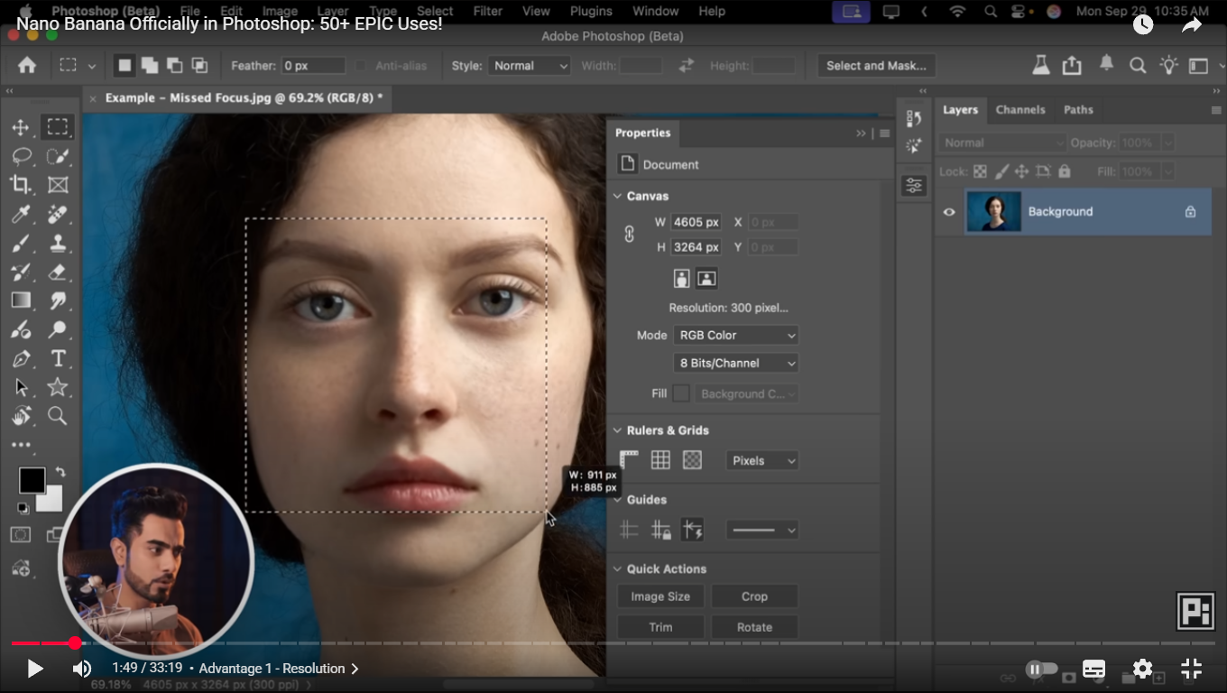Open the Mode RGB Color dropdown
This screenshot has height=693, width=1227.
736,335
